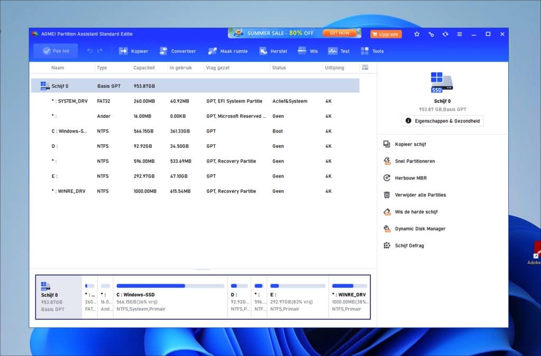Open the hamburger menu icon in title bar
Image resolution: width=541 pixels, height=356 pixels.
[x=460, y=34]
